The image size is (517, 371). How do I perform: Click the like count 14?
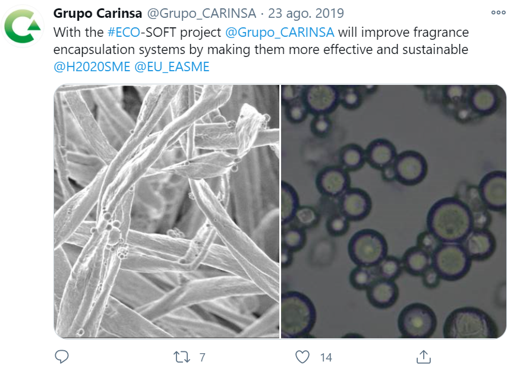326,357
